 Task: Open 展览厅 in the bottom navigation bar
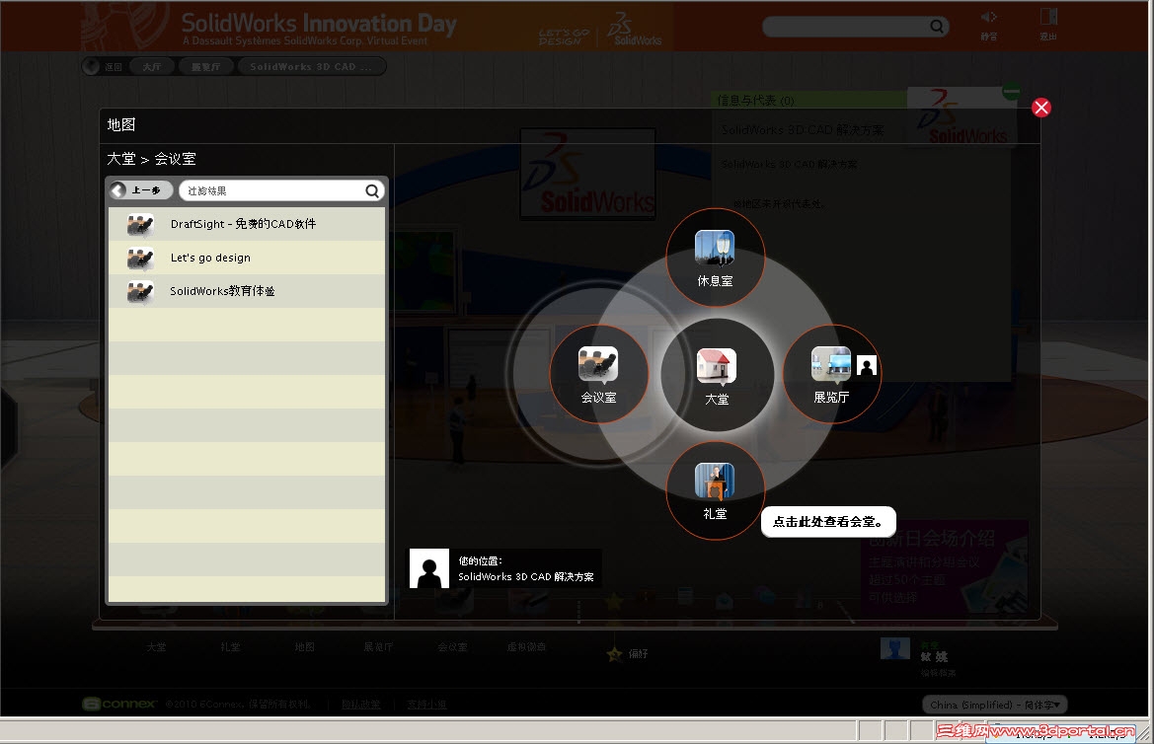click(x=378, y=647)
